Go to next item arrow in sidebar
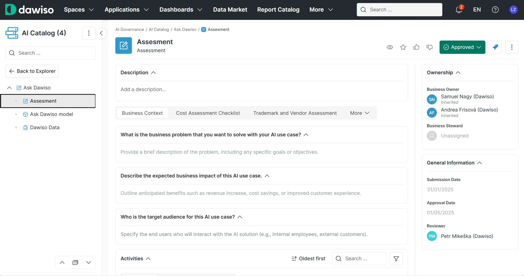The width and height of the screenshot is (524, 276). coord(89,262)
